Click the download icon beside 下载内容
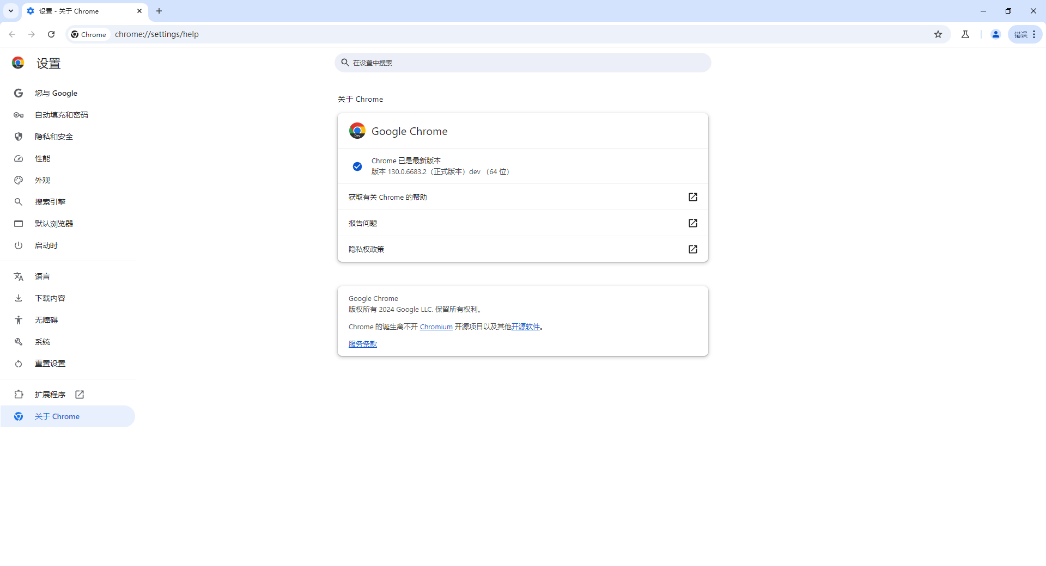The image size is (1046, 566). [x=19, y=298]
